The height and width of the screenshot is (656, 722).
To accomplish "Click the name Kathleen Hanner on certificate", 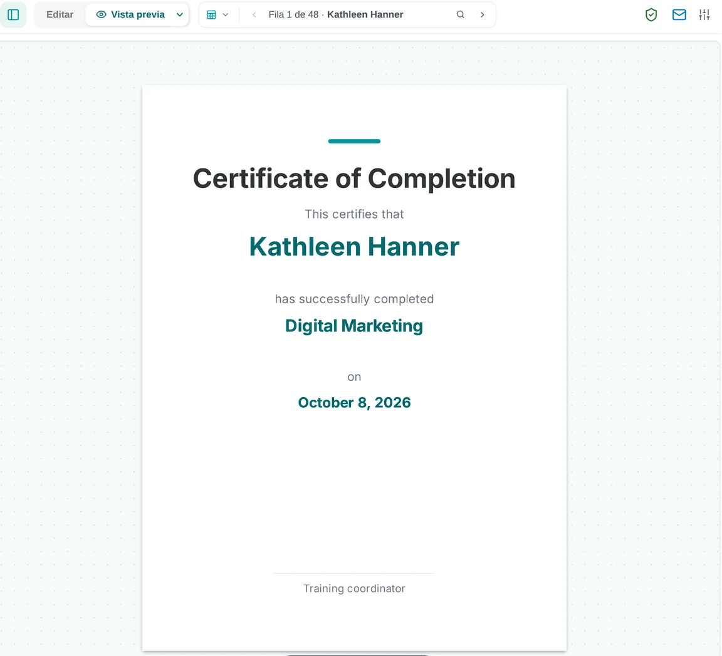I will click(354, 246).
